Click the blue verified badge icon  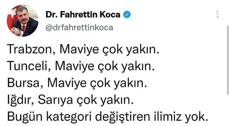(x=127, y=14)
